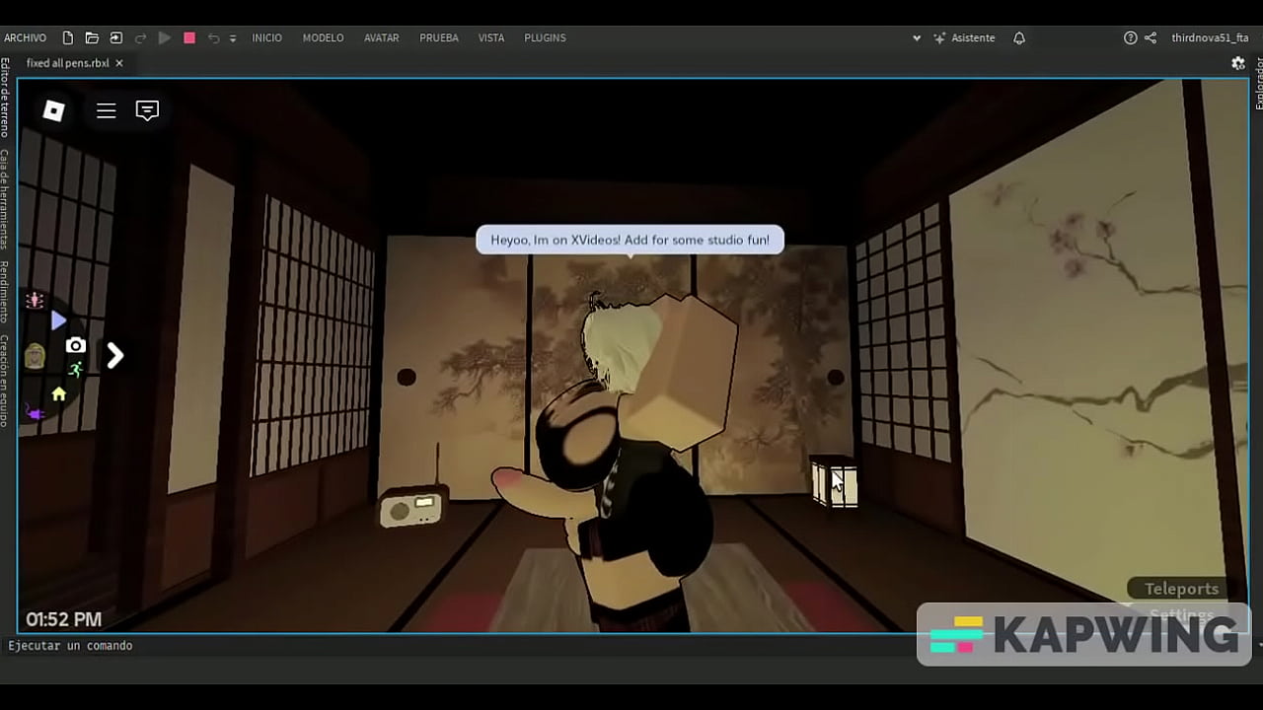Screen dimensions: 1263x710
Task: Click the Teleports button
Action: tap(1181, 589)
